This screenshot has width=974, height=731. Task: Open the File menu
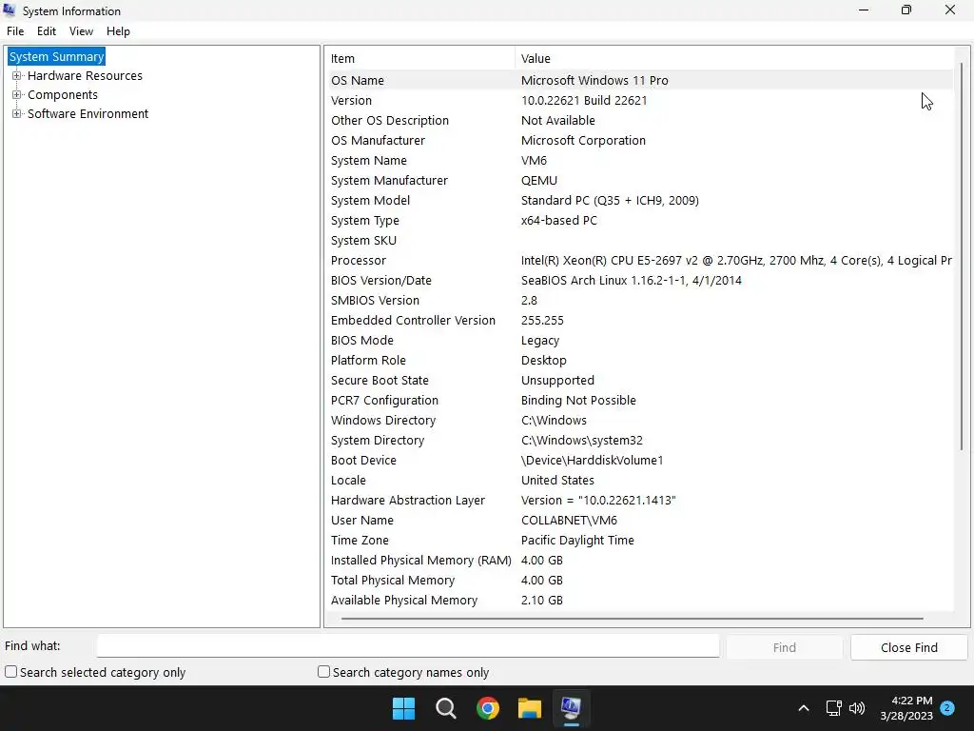click(15, 31)
